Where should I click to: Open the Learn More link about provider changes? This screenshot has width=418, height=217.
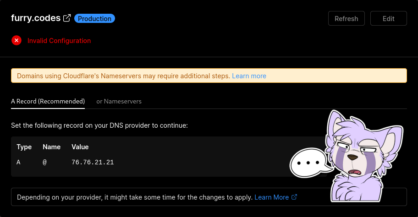271,197
